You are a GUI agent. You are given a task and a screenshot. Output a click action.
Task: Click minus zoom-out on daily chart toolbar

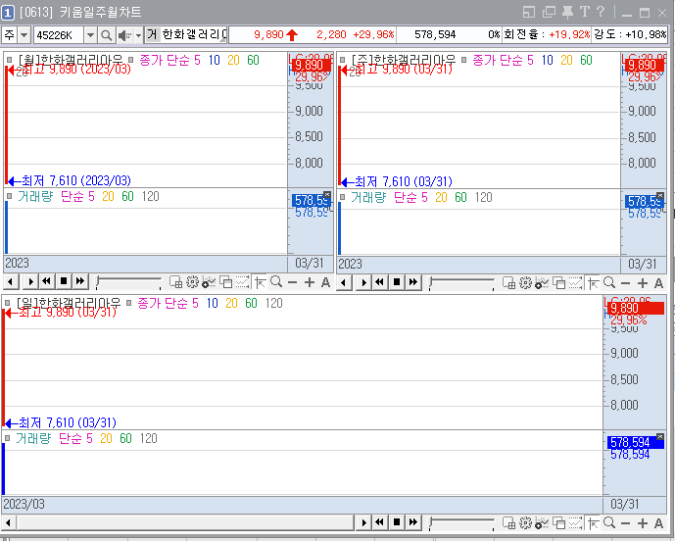click(x=625, y=523)
